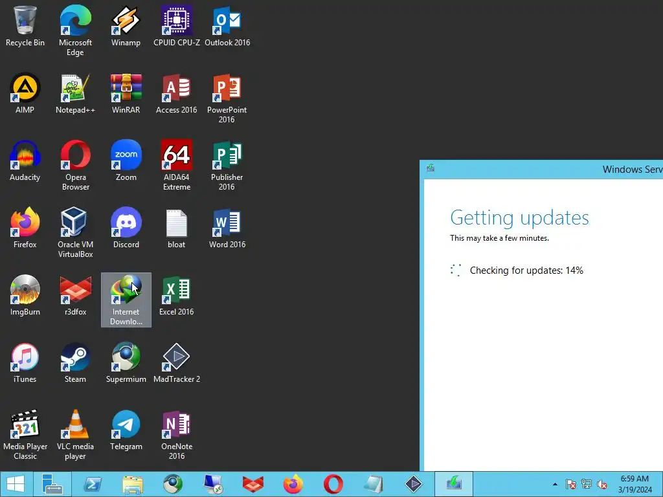Image resolution: width=663 pixels, height=497 pixels.
Task: Select the Telegram desktop icon
Action: pos(126,430)
